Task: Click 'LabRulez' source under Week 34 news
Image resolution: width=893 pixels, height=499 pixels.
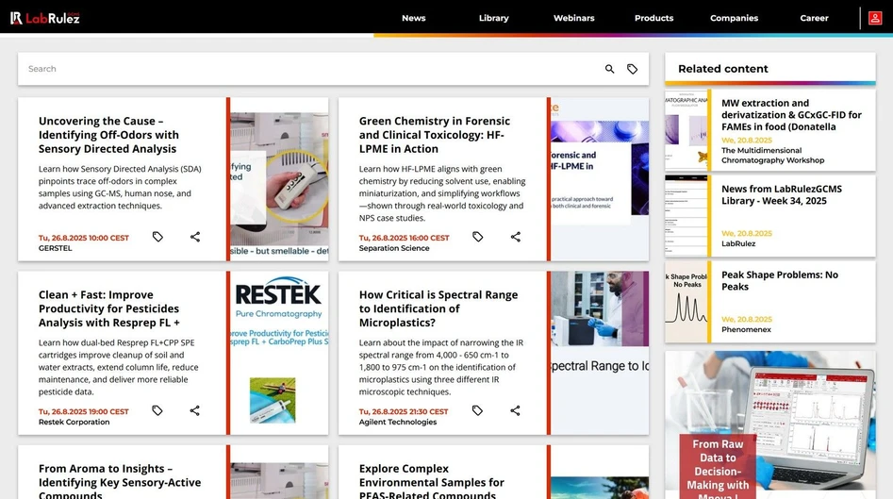Action: coord(738,243)
